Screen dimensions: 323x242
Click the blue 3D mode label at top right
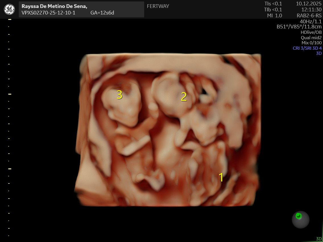319,53
